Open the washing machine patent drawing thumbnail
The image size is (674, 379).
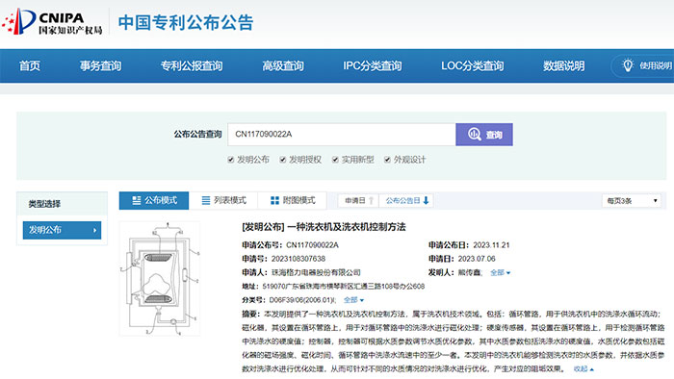pyautogui.click(x=160, y=278)
